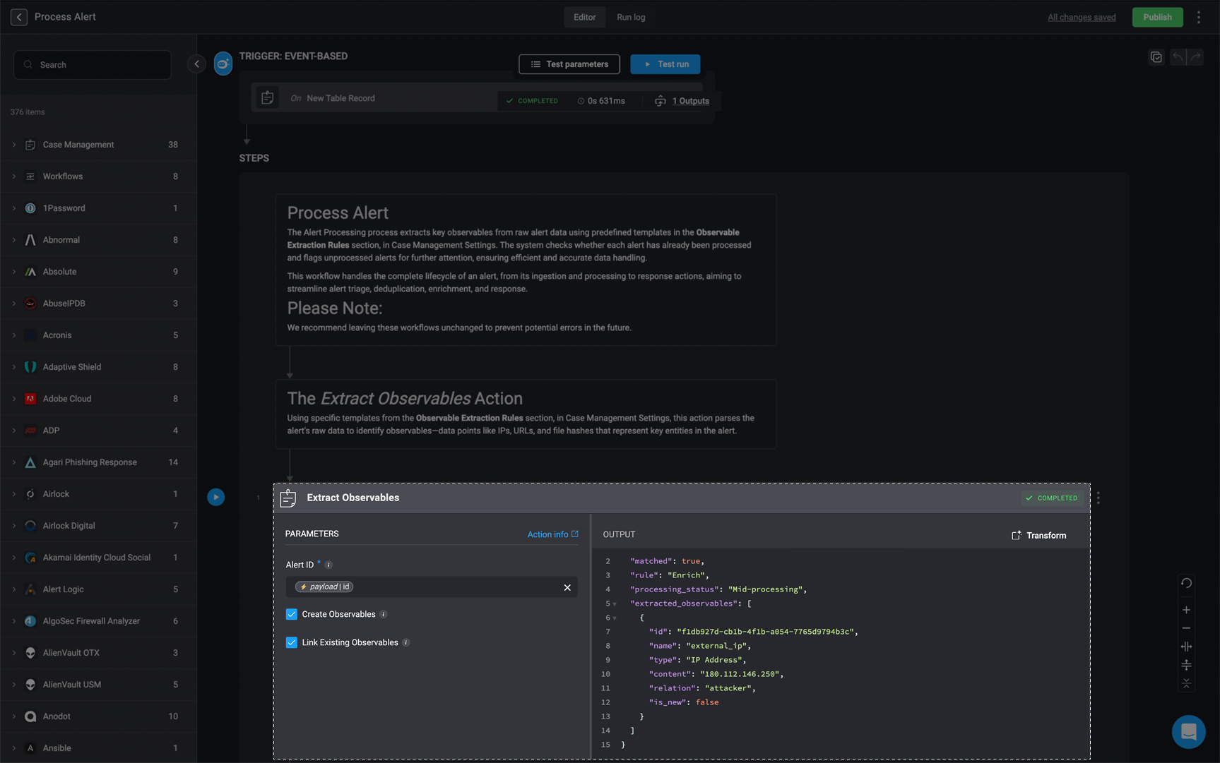Open the three-dot menu beside Publish
Image resolution: width=1220 pixels, height=763 pixels.
(x=1199, y=17)
